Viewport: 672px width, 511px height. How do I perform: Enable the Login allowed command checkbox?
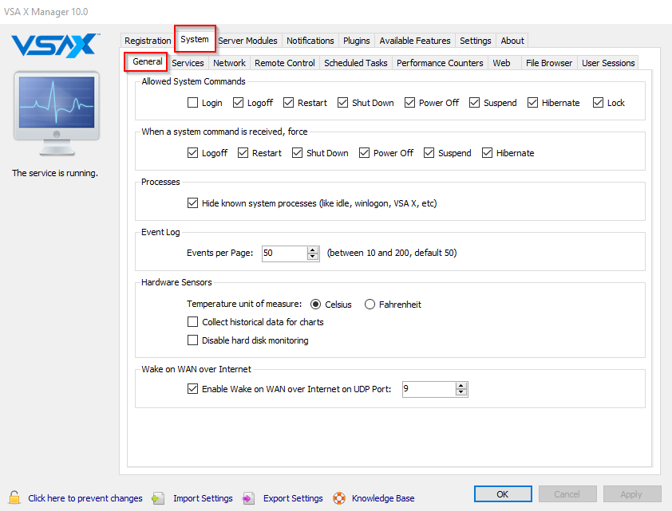coord(193,103)
